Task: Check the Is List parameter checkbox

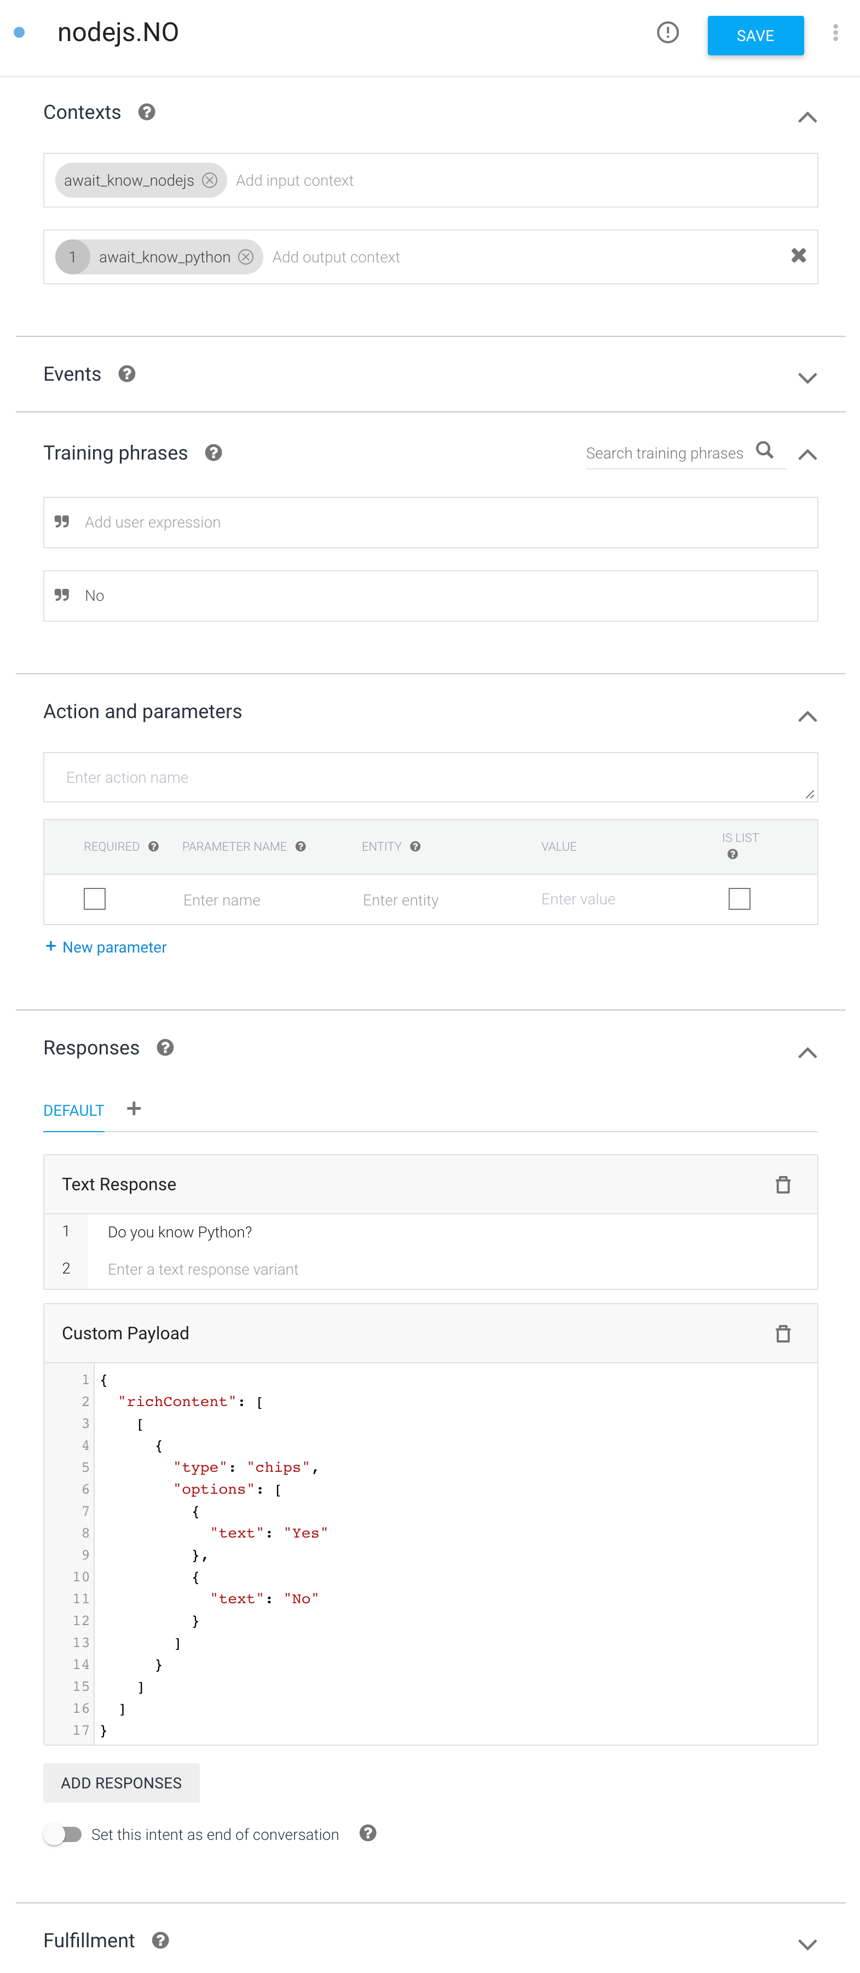Action: (739, 898)
